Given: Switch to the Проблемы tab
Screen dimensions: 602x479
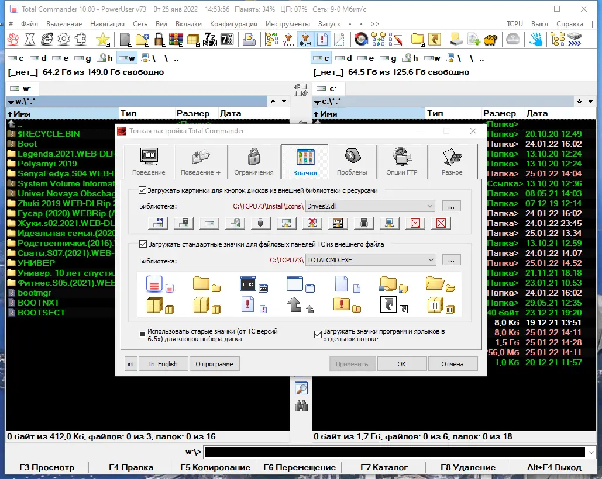Looking at the screenshot, I should point(353,162).
